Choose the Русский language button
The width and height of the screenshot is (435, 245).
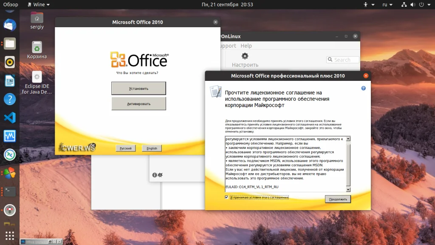click(126, 148)
